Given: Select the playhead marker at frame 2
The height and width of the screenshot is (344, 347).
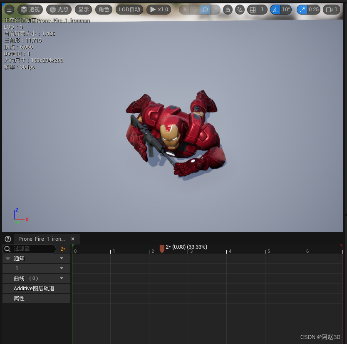Looking at the screenshot, I should 162,249.
